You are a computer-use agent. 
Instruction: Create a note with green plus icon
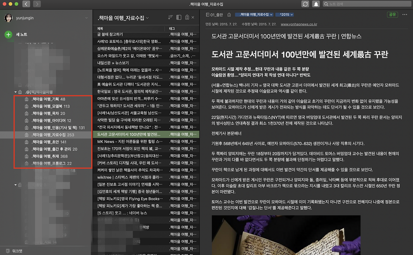pos(8,35)
